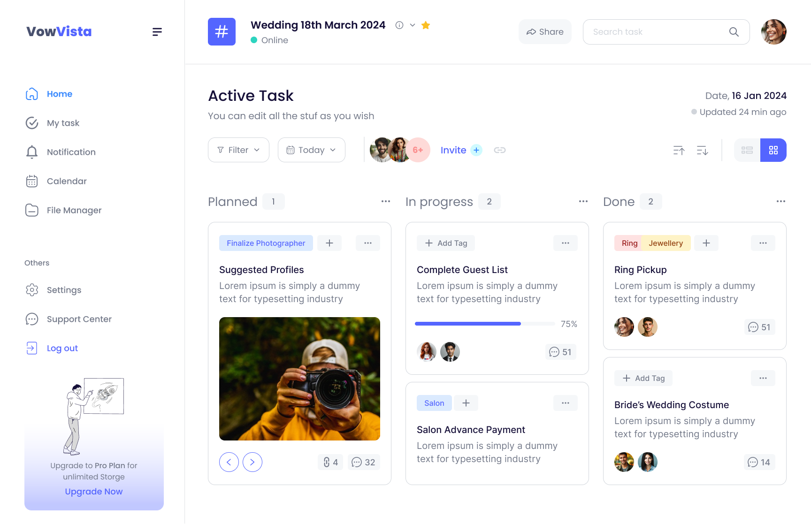Click Log out link
Image resolution: width=811 pixels, height=524 pixels.
pyautogui.click(x=52, y=348)
